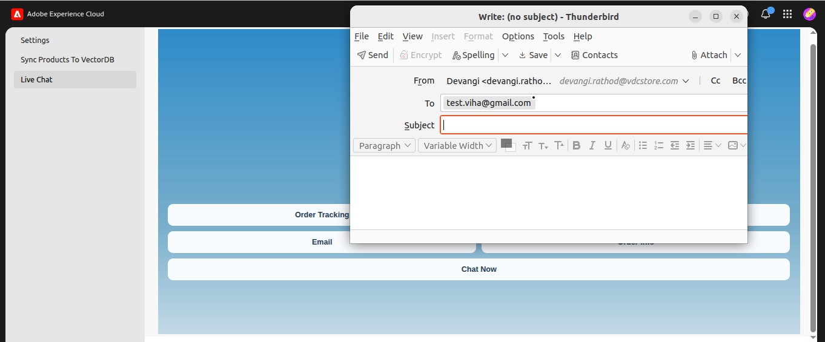
Task: Open Adobe notifications bell icon
Action: [x=766, y=13]
